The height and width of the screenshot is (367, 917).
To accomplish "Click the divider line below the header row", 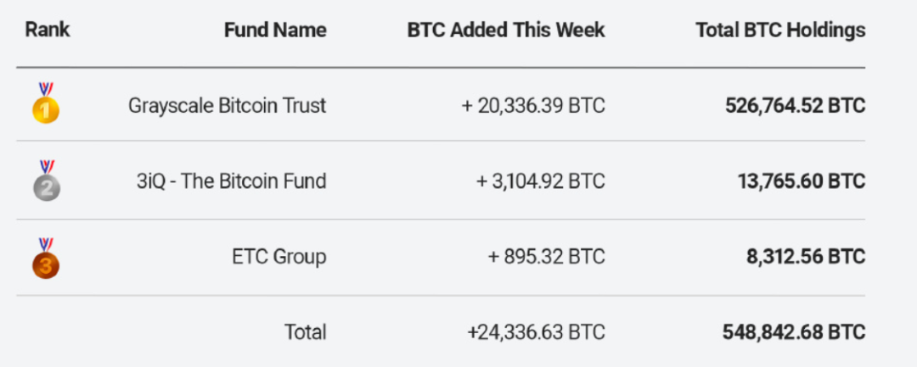I will 441,68.
